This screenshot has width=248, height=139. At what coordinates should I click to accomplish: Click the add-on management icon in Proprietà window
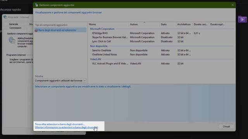pos(12,40)
